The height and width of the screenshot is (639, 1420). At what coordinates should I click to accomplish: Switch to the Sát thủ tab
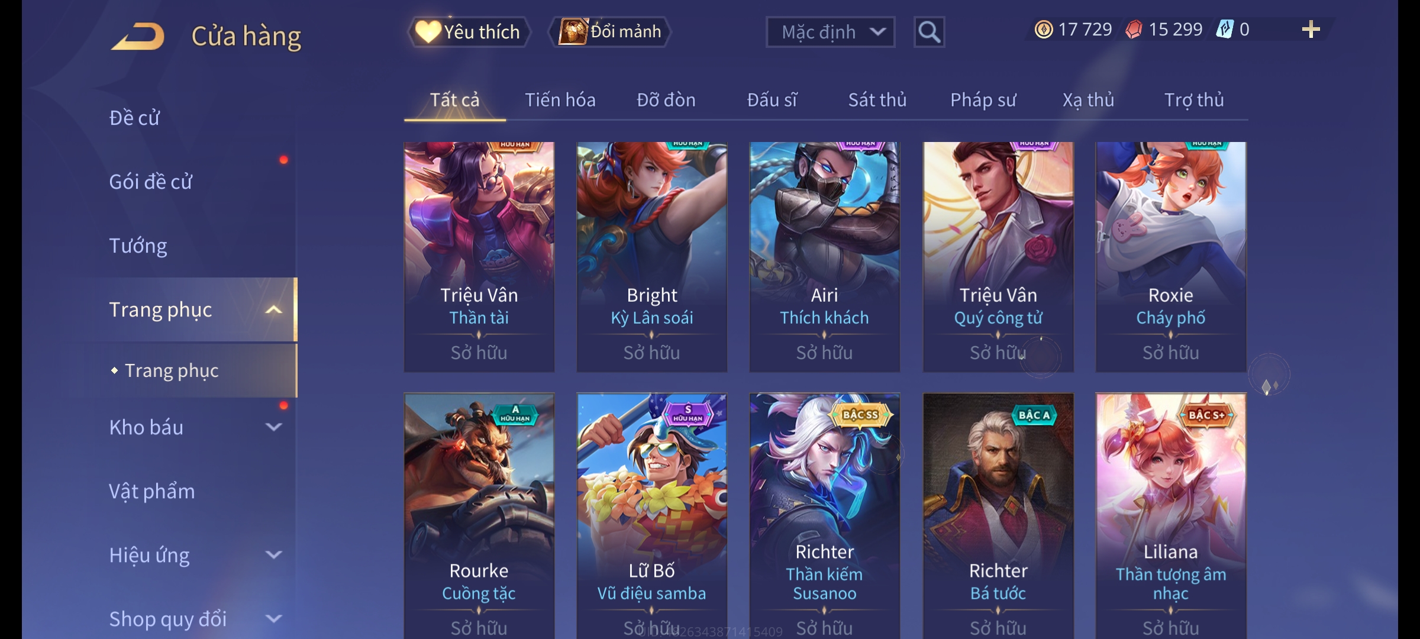877,100
